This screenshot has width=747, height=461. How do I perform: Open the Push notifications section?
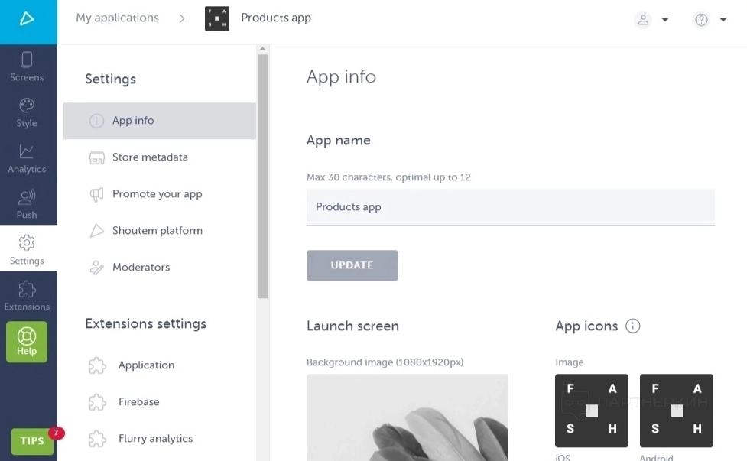[x=28, y=204]
